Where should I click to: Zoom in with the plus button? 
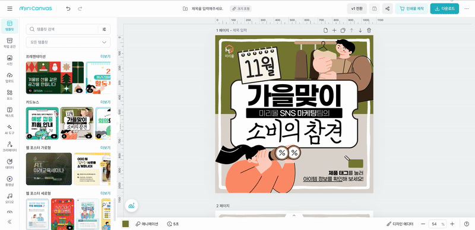pyautogui.click(x=452, y=224)
